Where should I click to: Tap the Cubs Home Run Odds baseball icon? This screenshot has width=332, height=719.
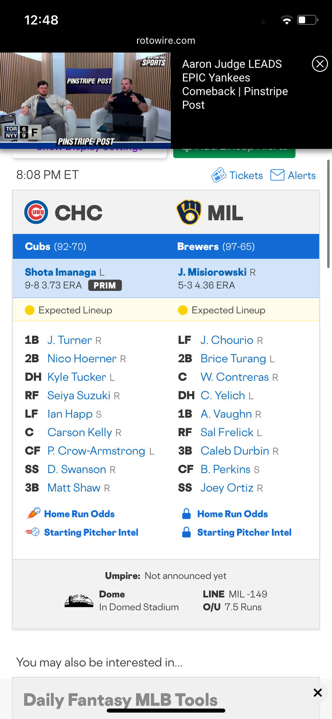(x=34, y=514)
